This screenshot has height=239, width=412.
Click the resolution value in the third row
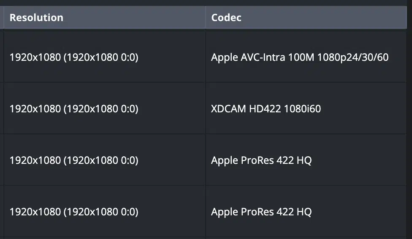(74, 160)
